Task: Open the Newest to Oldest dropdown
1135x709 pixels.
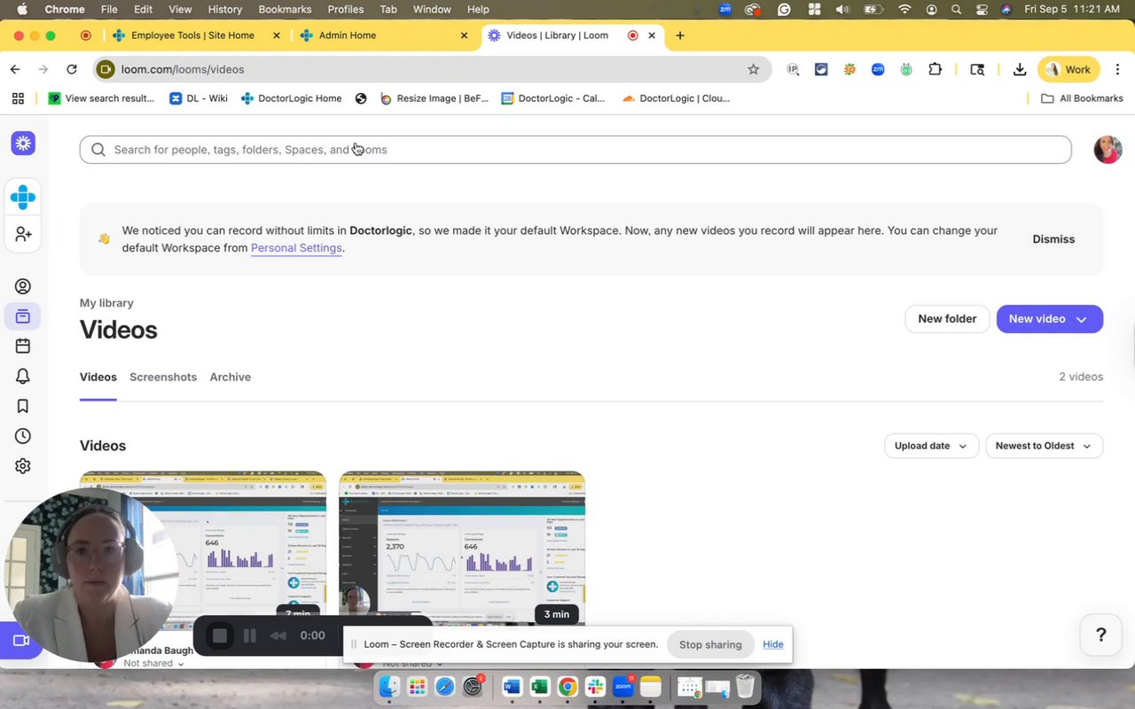Action: (x=1044, y=446)
